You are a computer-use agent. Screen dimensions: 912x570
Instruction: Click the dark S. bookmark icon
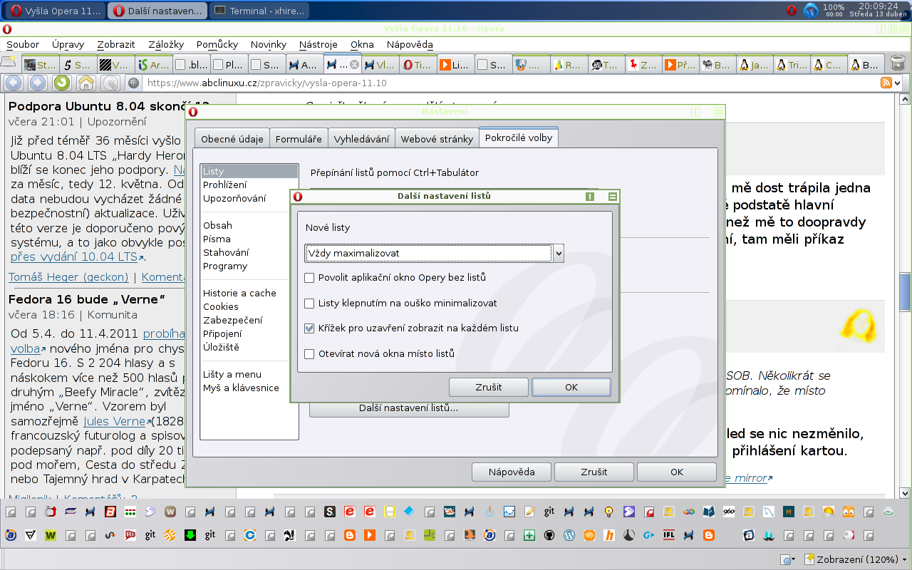click(330, 511)
